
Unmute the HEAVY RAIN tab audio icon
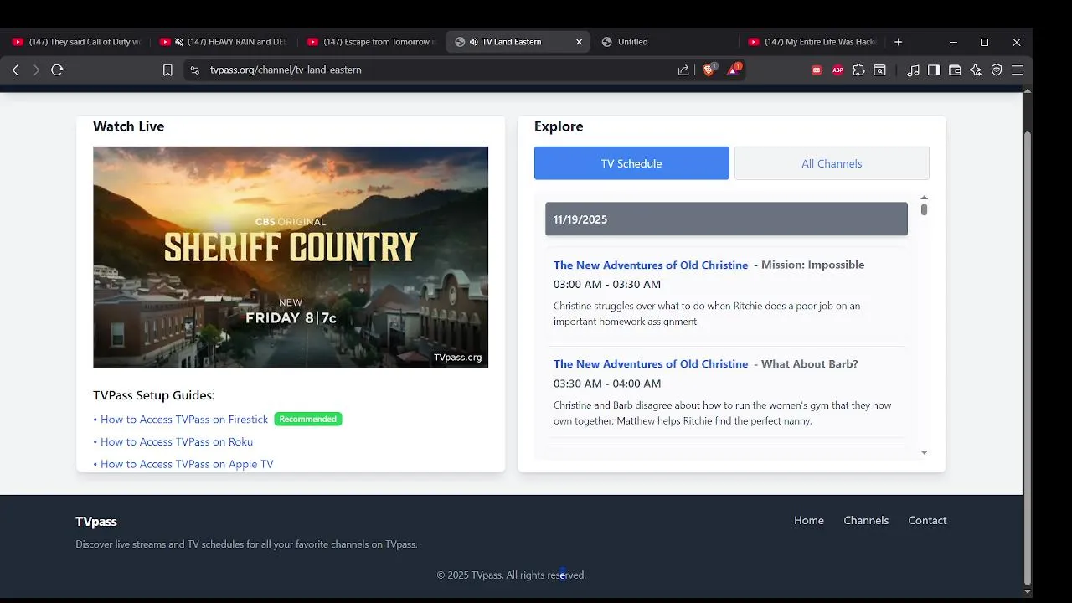(178, 42)
